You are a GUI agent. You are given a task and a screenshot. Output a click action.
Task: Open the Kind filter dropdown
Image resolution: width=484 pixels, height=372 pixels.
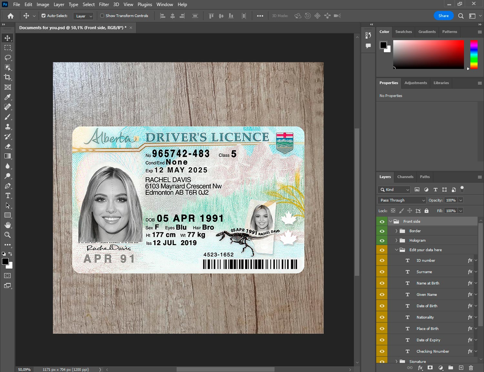tap(394, 190)
